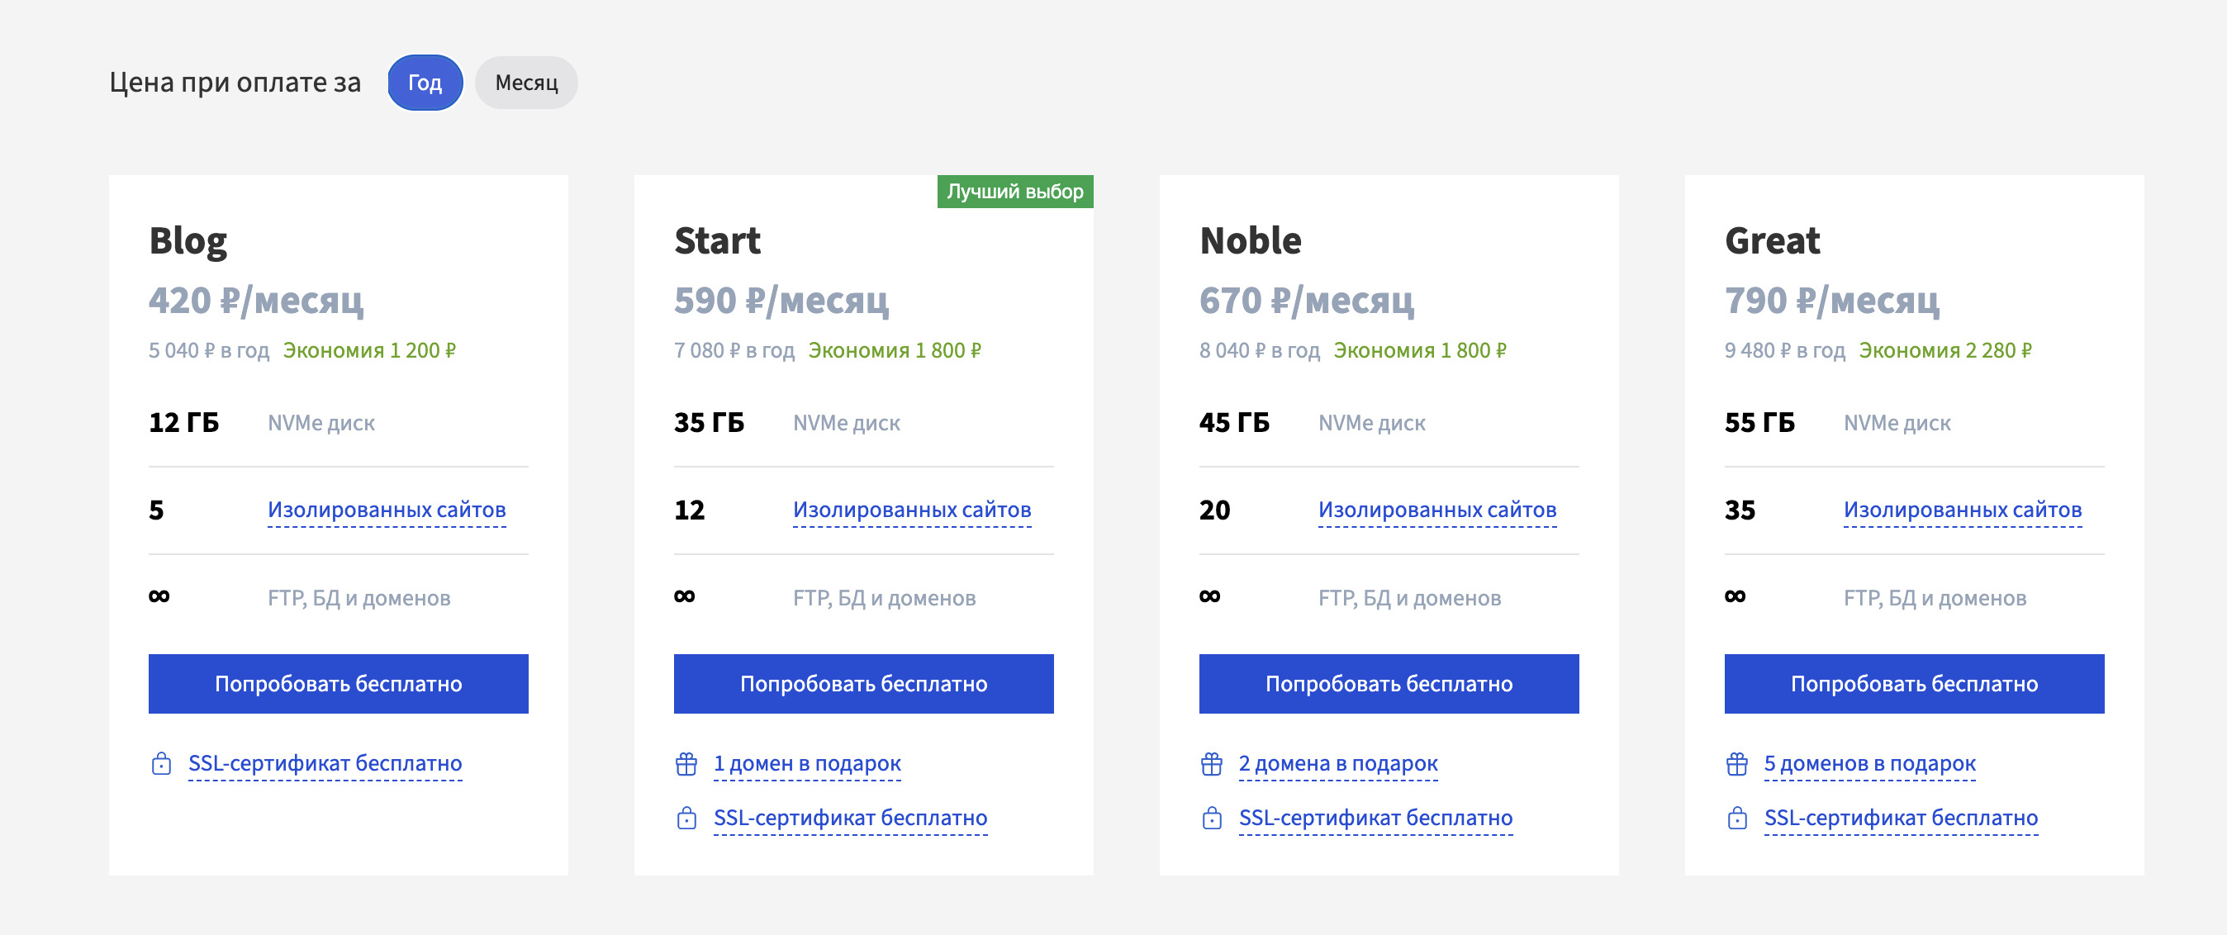
Task: Try the Start plan for free
Action: pos(864,684)
